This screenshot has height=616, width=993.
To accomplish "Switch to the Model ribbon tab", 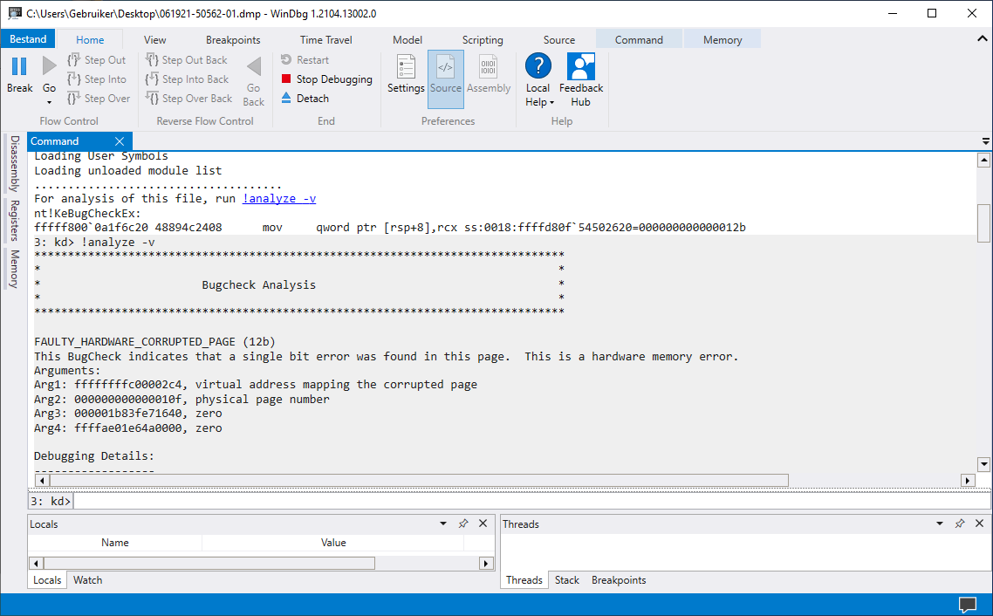I will [x=407, y=39].
